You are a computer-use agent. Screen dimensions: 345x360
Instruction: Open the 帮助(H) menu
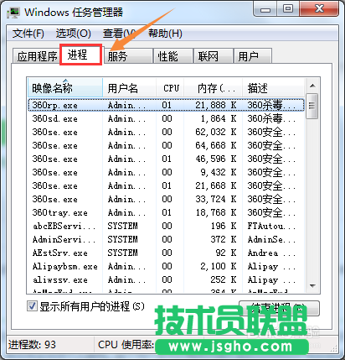pos(165,34)
